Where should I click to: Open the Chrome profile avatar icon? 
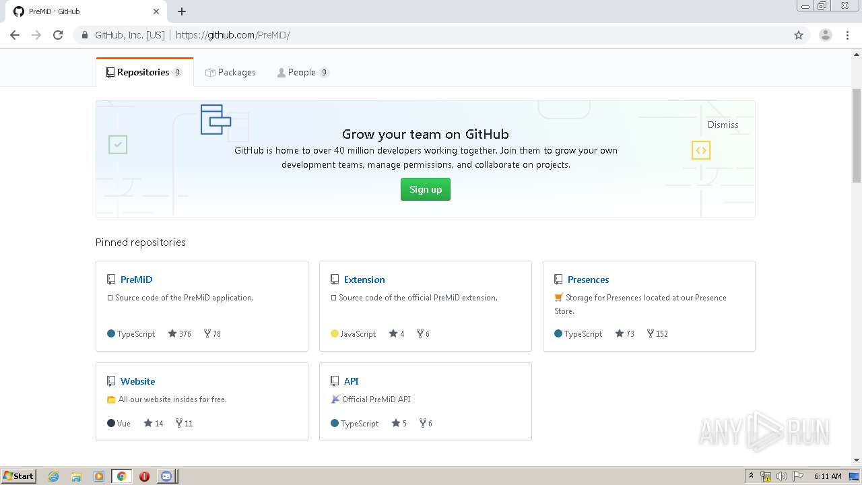826,35
